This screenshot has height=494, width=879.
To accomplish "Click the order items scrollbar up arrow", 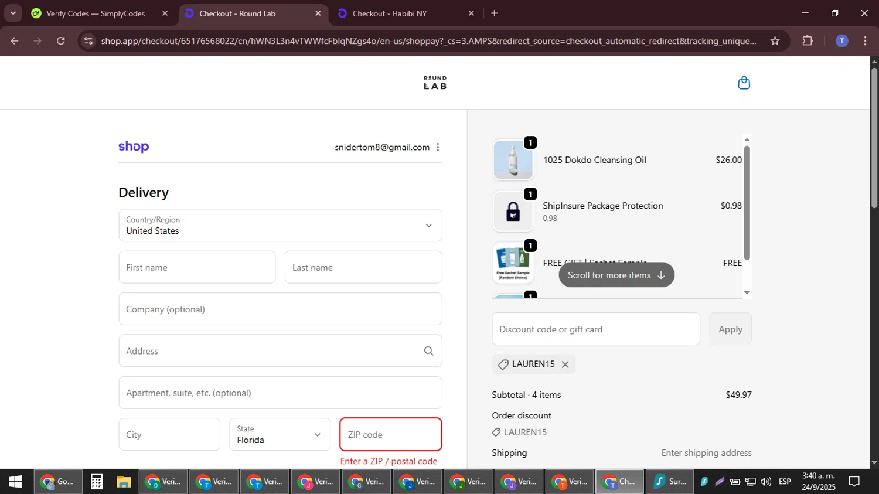I will (747, 139).
